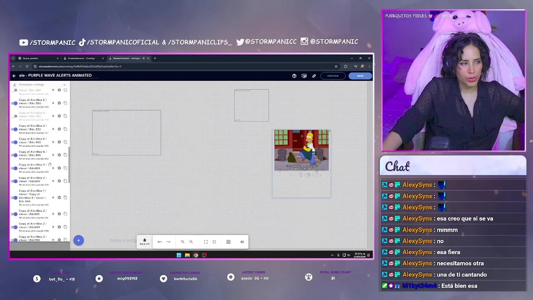533x300 pixels.
Task: Toggle the Bits 400 variation switch
Action: click(x=15, y=142)
